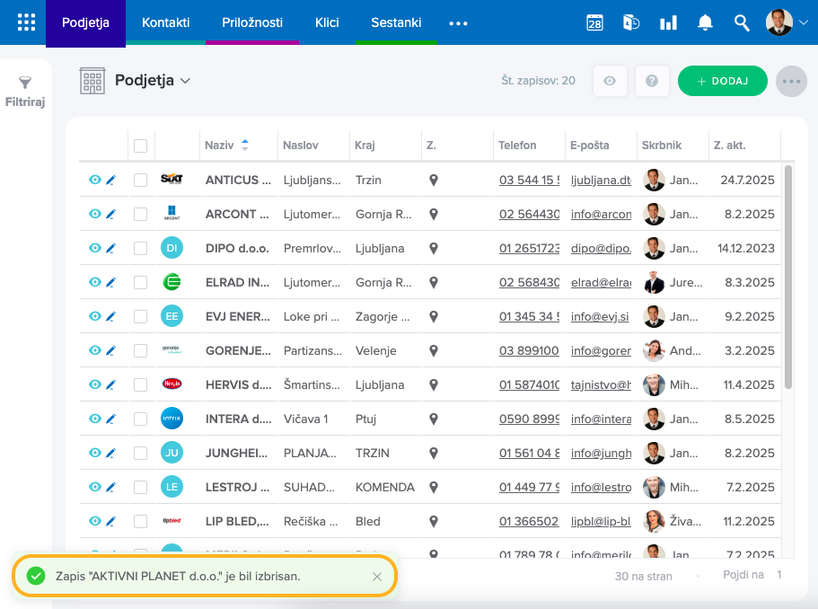Dismiss the deleted record notification
Screen dimensions: 818x609
click(x=377, y=577)
